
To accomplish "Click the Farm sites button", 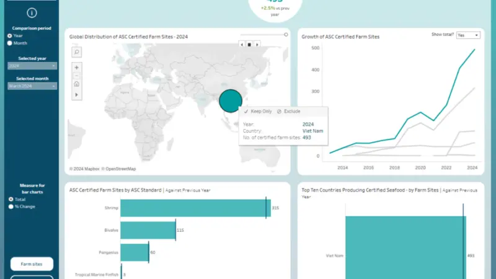I will coord(32,264).
